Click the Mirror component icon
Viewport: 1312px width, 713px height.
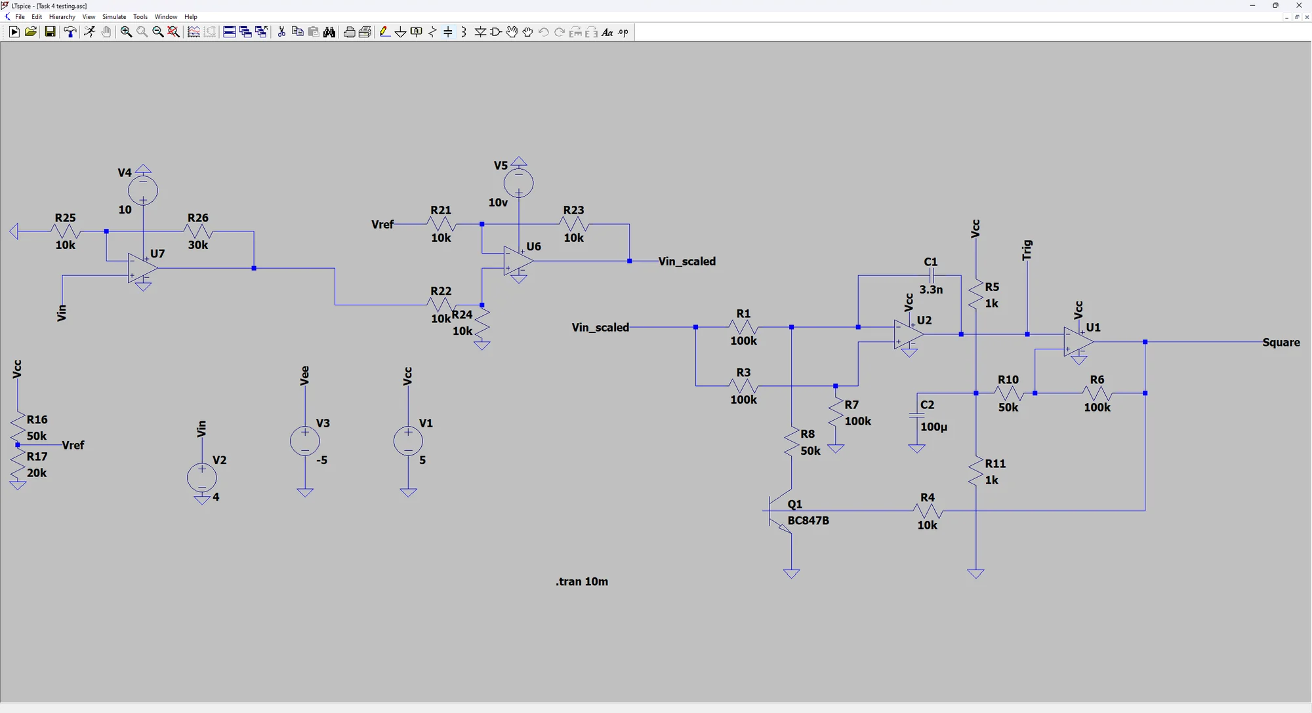(x=591, y=32)
